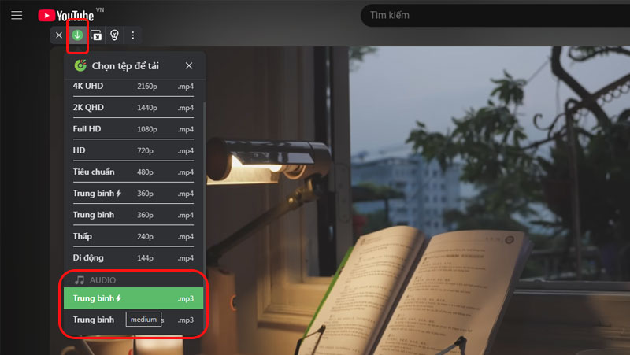Pick Tiêu chuẩn 480p mp4 option
This screenshot has height=355, width=630.
point(133,172)
